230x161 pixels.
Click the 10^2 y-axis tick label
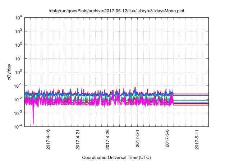point(19,45)
